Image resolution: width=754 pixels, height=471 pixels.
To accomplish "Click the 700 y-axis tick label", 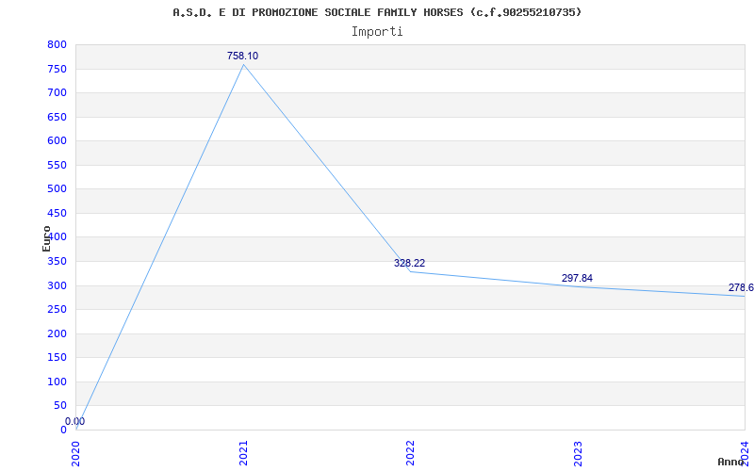I will tap(57, 92).
